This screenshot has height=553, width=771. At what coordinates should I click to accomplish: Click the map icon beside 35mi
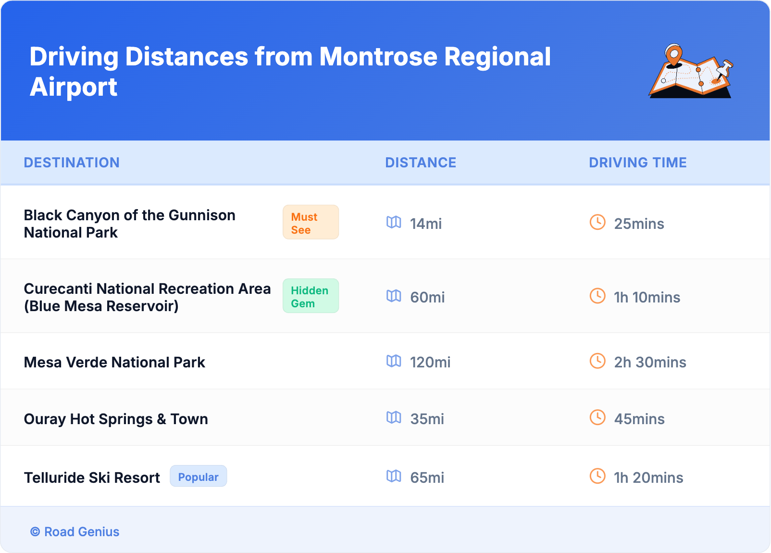point(394,417)
